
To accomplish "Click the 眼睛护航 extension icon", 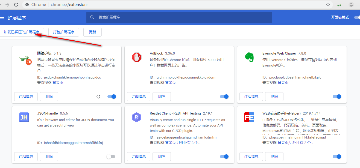I will pyautogui.click(x=25, y=61).
